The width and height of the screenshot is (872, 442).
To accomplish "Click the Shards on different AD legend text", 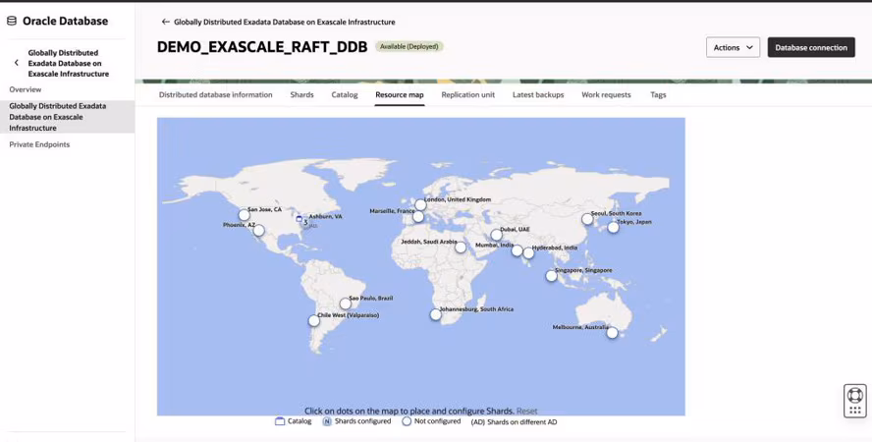I will [x=514, y=422].
